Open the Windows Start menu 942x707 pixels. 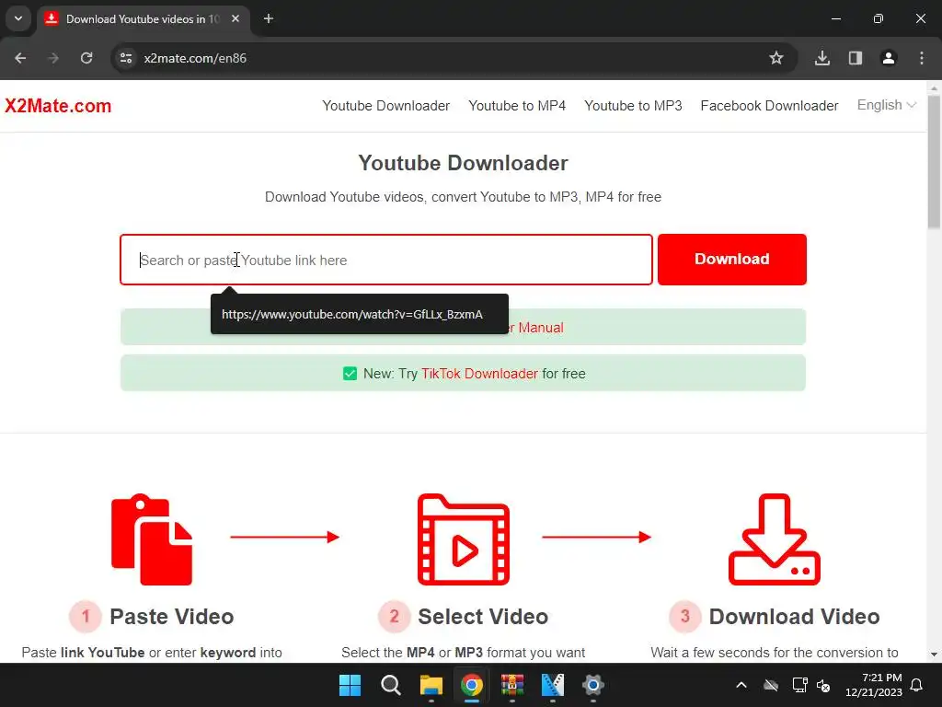pos(350,685)
